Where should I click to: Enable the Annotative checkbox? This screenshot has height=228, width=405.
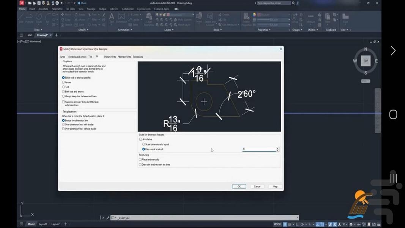(141, 139)
